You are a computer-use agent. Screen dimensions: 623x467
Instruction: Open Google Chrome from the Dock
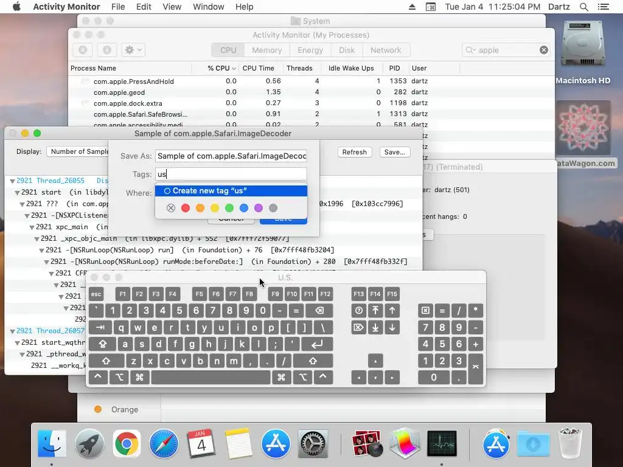pyautogui.click(x=127, y=443)
